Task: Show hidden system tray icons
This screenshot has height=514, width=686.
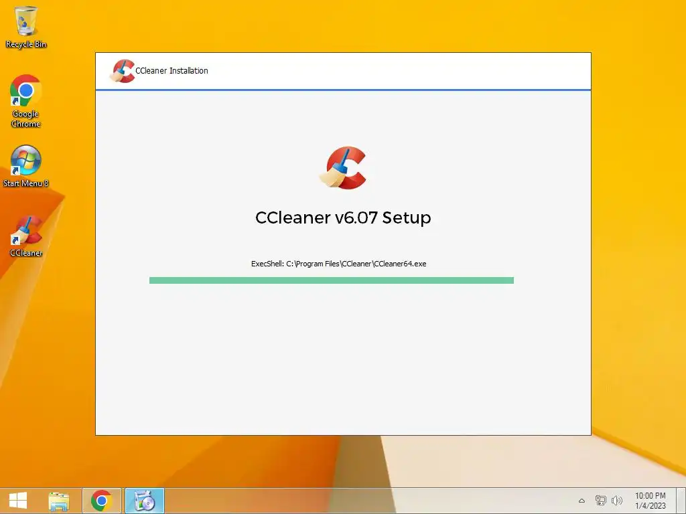Action: (x=581, y=501)
